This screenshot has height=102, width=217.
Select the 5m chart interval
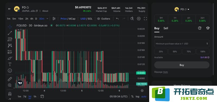14,19
